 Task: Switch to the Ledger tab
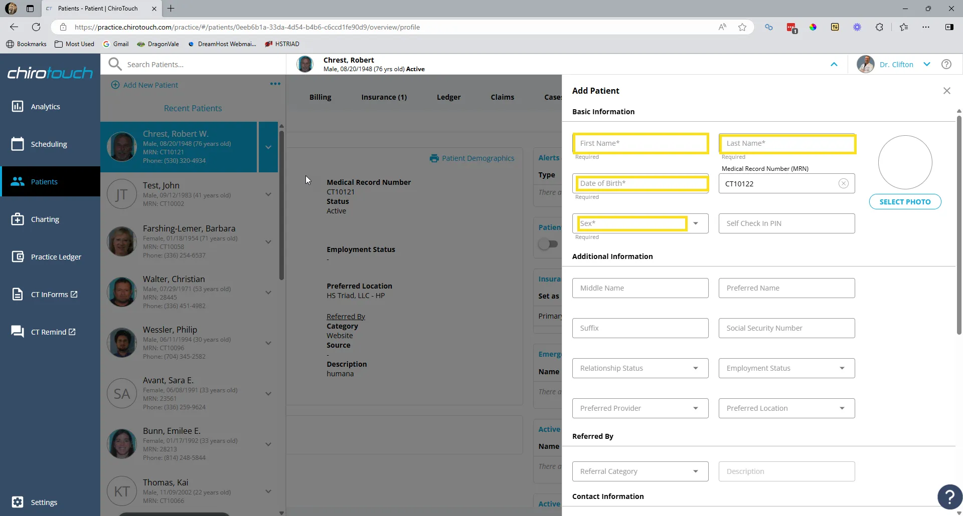pyautogui.click(x=448, y=97)
